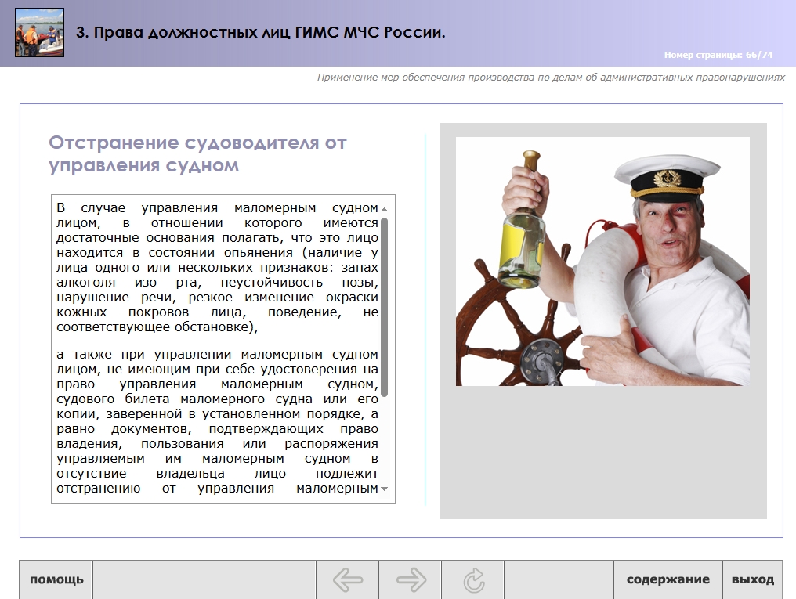Open the содержание table of contents

[668, 580]
